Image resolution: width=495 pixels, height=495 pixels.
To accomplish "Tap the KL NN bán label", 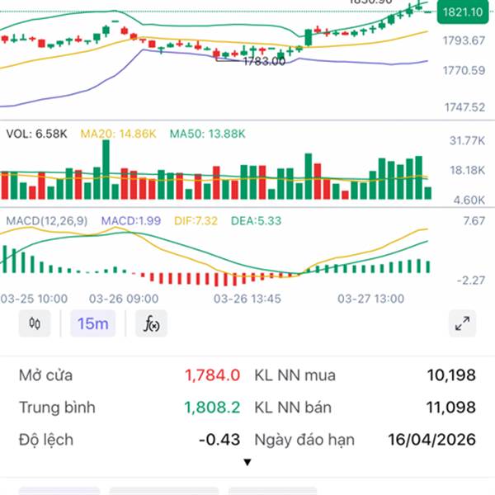I will click(x=293, y=408).
